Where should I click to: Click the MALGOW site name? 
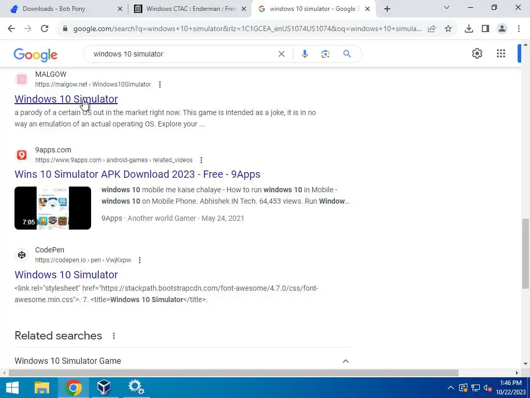51,74
